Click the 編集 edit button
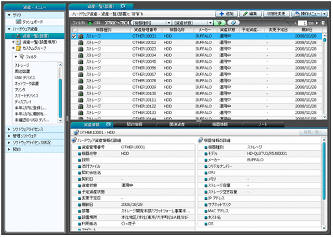The width and height of the screenshot is (333, 237). 250,14
